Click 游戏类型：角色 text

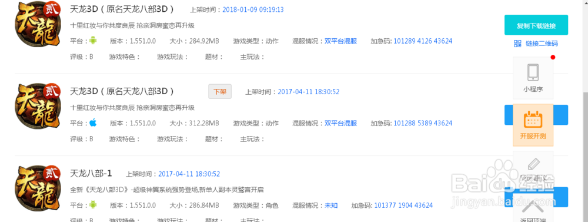(x=256, y=206)
